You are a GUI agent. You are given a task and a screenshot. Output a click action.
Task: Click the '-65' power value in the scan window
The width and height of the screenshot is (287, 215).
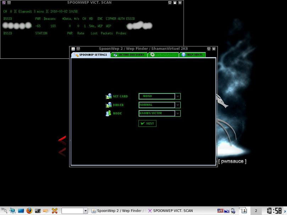[38, 26]
